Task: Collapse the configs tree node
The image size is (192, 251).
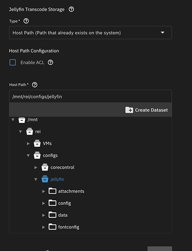Action: pos(28,156)
